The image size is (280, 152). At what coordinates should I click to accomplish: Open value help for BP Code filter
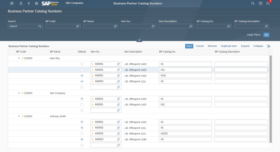(x=77, y=26)
